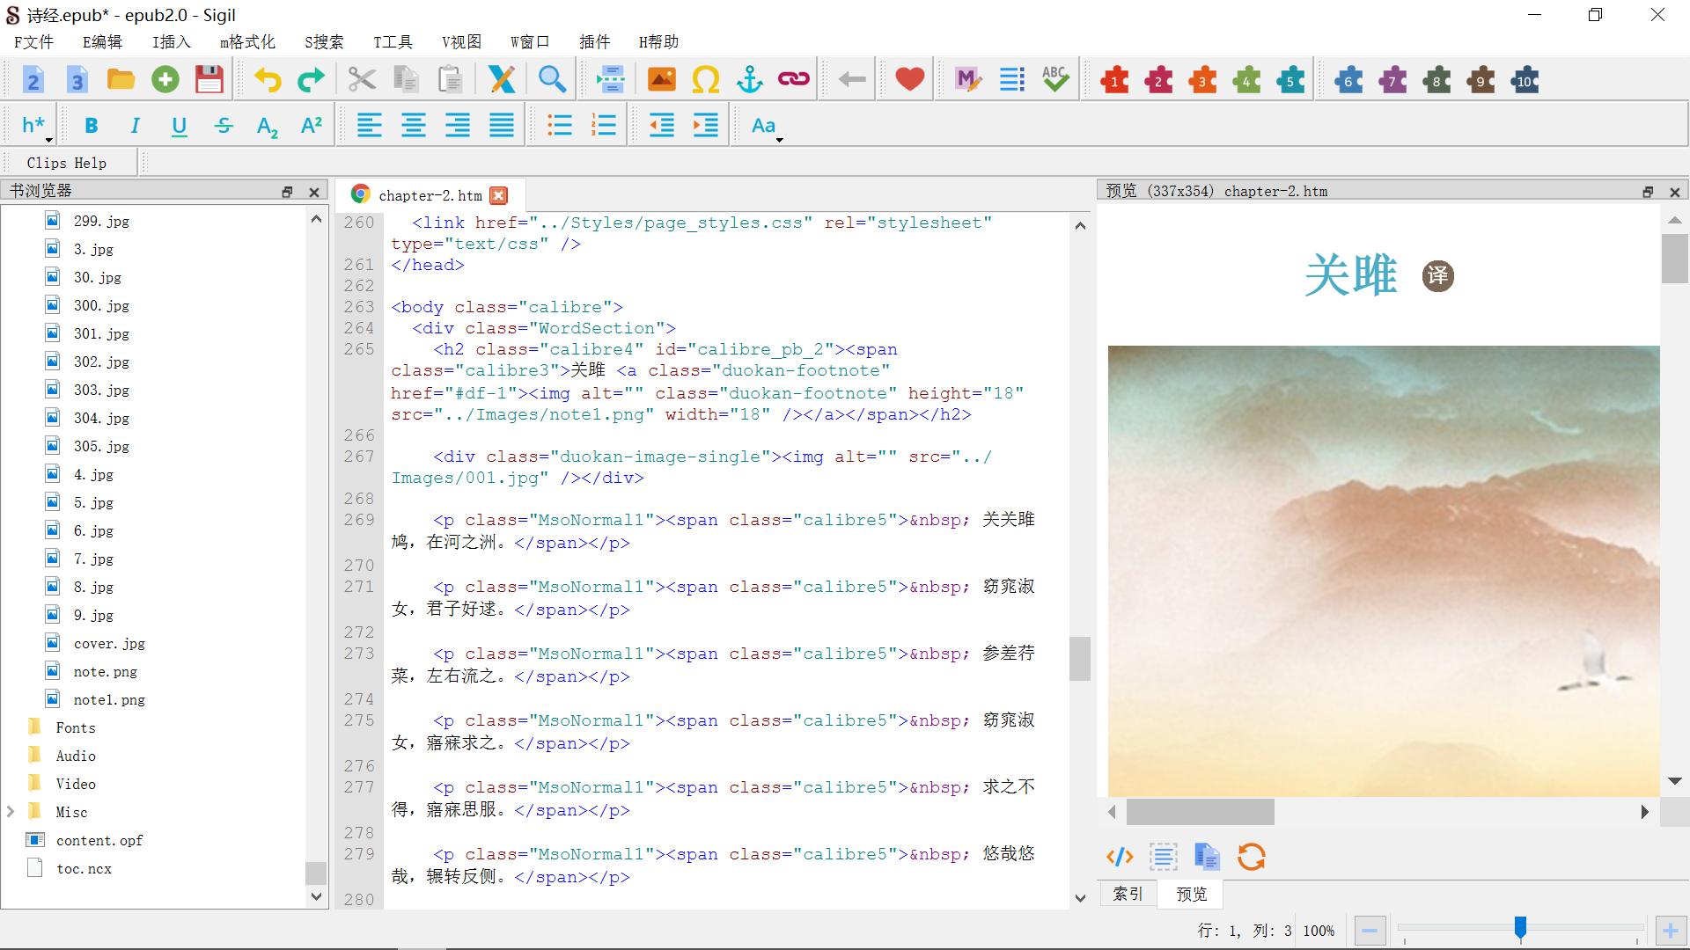Image resolution: width=1690 pixels, height=950 pixels.
Task: Expand the Misc folder in the book browser
Action: click(11, 812)
